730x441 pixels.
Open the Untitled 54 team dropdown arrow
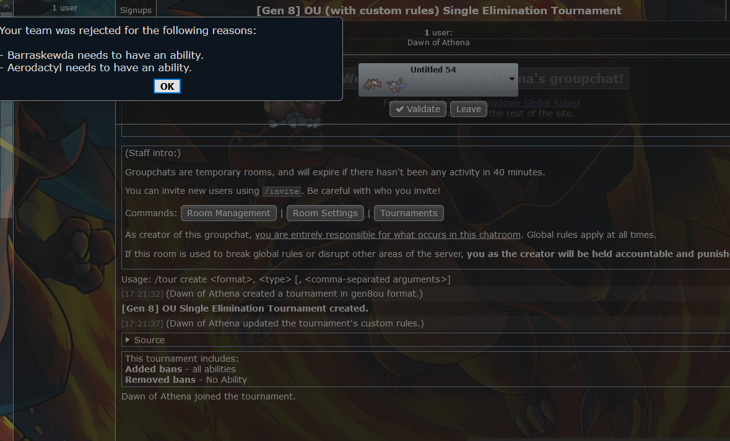[x=511, y=79]
